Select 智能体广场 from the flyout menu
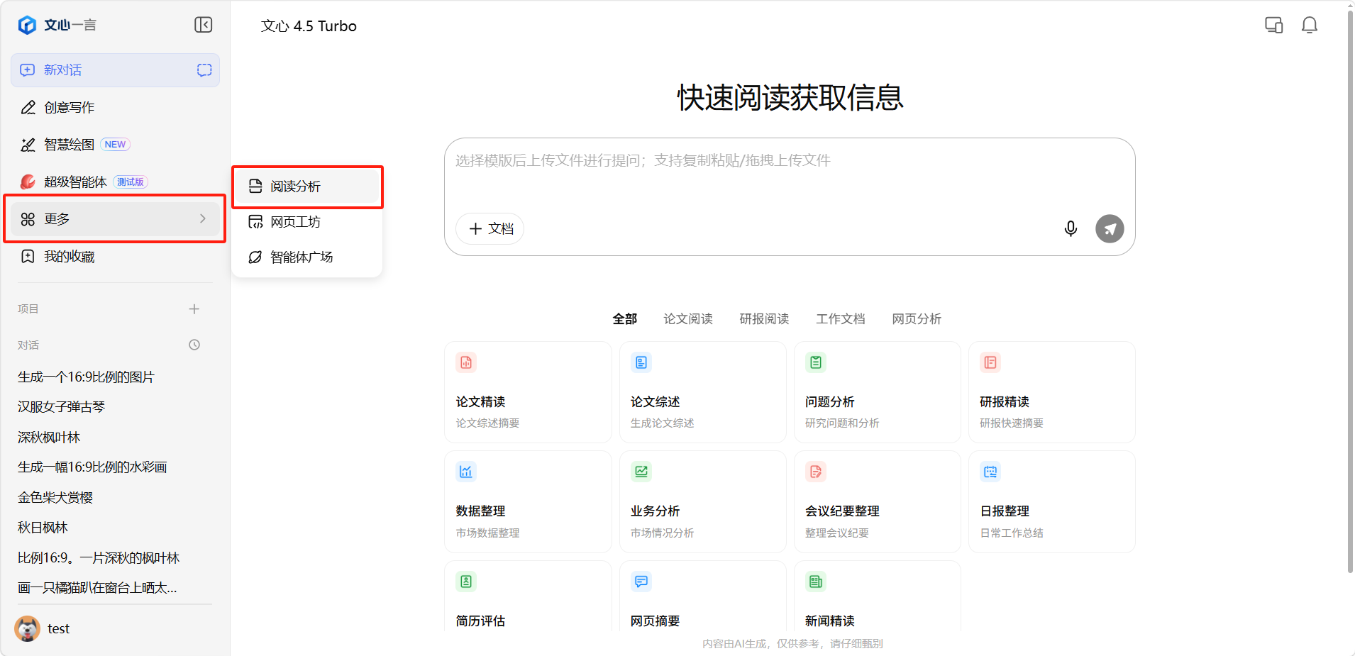The height and width of the screenshot is (656, 1355). [x=307, y=257]
